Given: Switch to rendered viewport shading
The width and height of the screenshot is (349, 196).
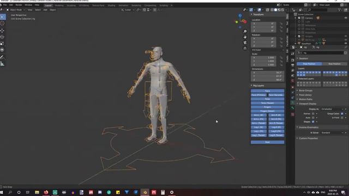Looking at the screenshot, I should coord(282,10).
